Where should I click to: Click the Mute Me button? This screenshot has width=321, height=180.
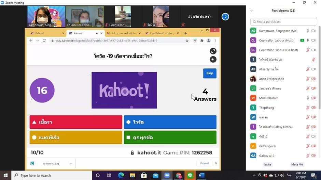297,164
